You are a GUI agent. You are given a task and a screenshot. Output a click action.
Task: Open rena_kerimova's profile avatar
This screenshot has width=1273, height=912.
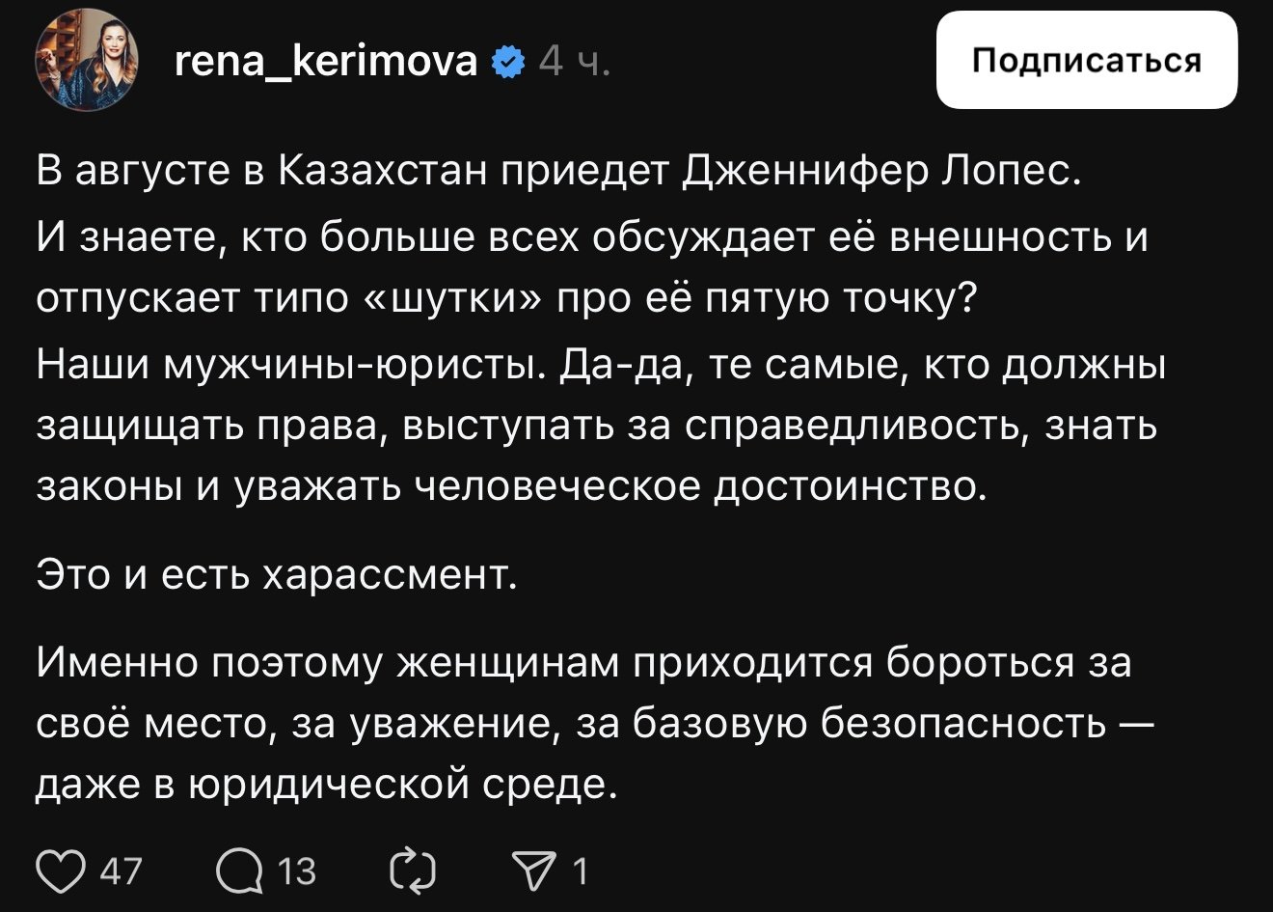click(x=87, y=61)
